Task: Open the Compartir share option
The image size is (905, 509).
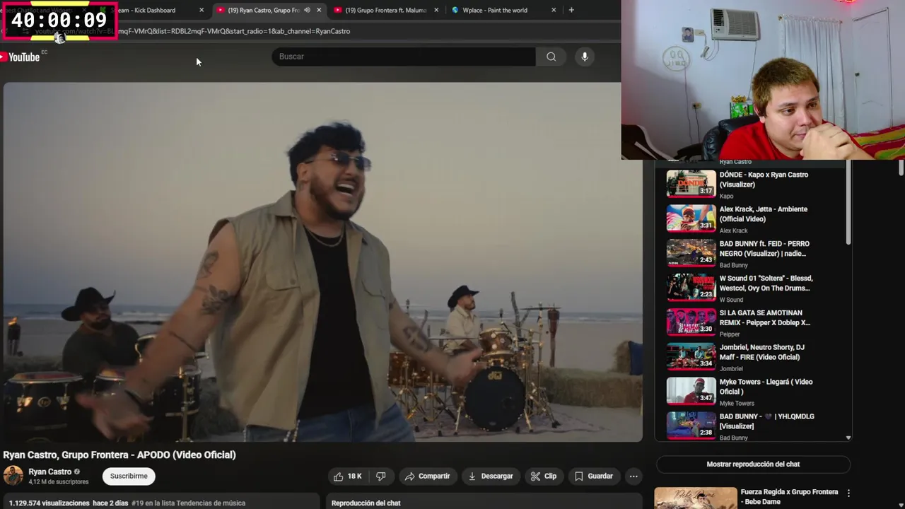Action: 427,476
